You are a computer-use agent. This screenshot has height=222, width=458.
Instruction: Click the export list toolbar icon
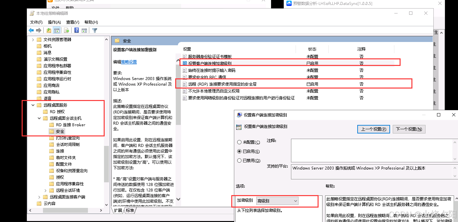(x=66, y=30)
